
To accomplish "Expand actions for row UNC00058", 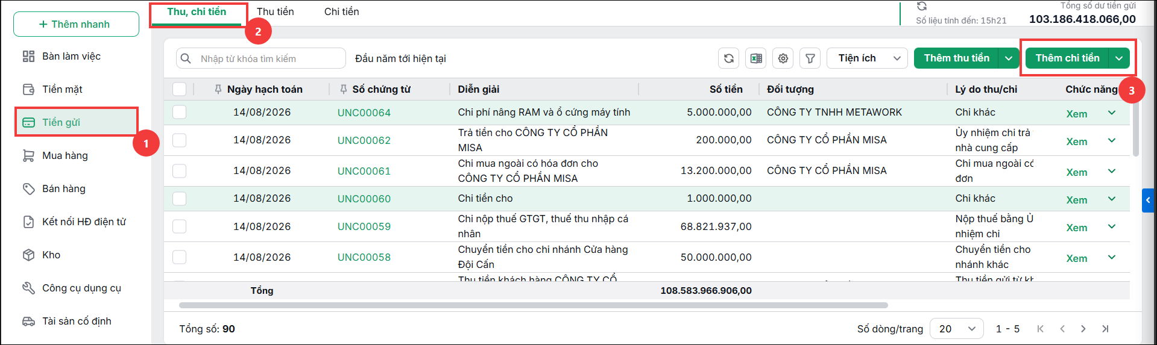I will [1112, 257].
